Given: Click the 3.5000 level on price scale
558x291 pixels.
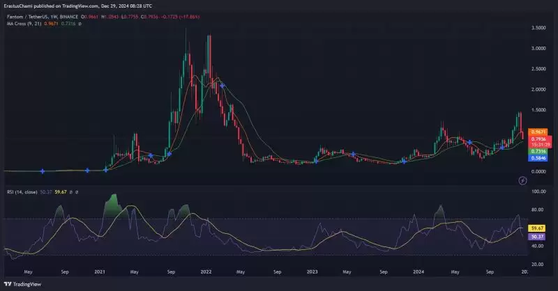Looking at the screenshot, I should (x=538, y=28).
